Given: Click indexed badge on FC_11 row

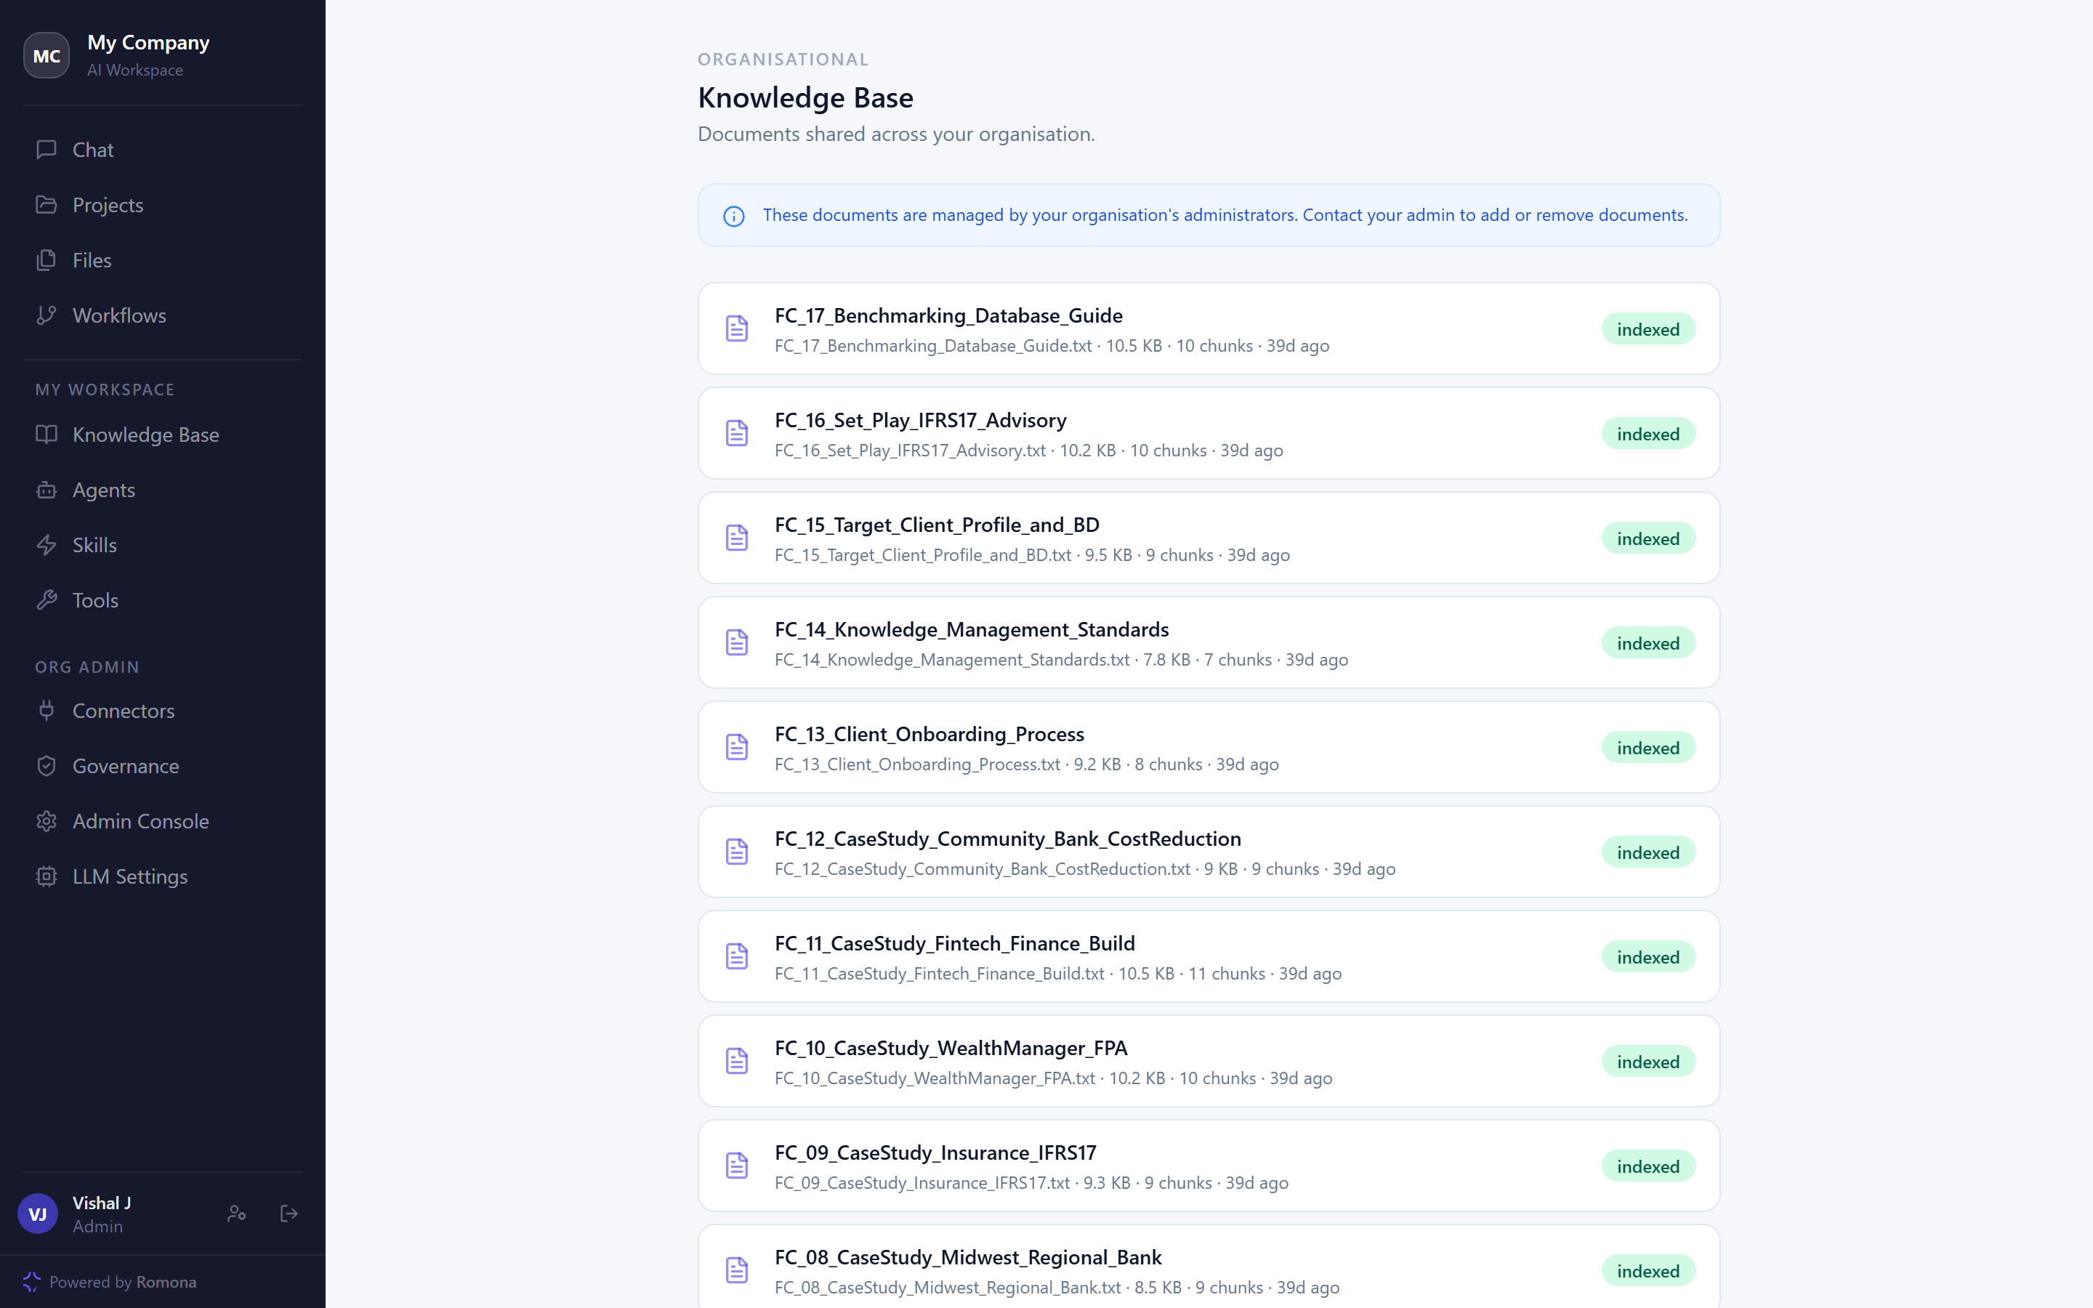Looking at the screenshot, I should pos(1648,958).
